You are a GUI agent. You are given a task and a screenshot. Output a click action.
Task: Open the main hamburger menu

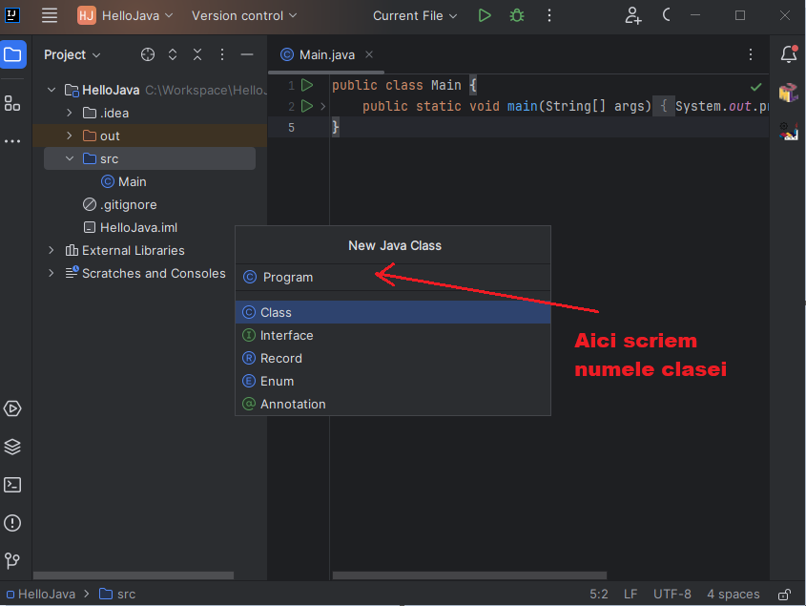pyautogui.click(x=50, y=15)
